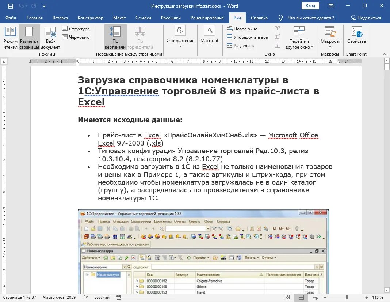The width and height of the screenshot is (390, 302).
Task: Click Разделить window command
Action: pos(240,46)
